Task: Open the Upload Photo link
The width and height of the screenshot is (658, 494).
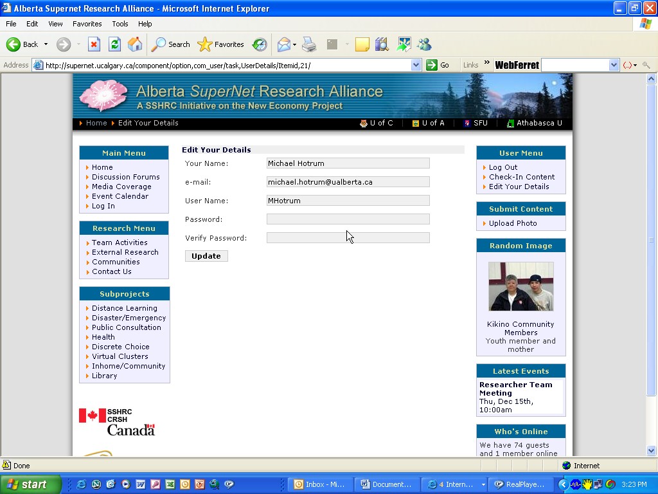Action: [x=513, y=223]
